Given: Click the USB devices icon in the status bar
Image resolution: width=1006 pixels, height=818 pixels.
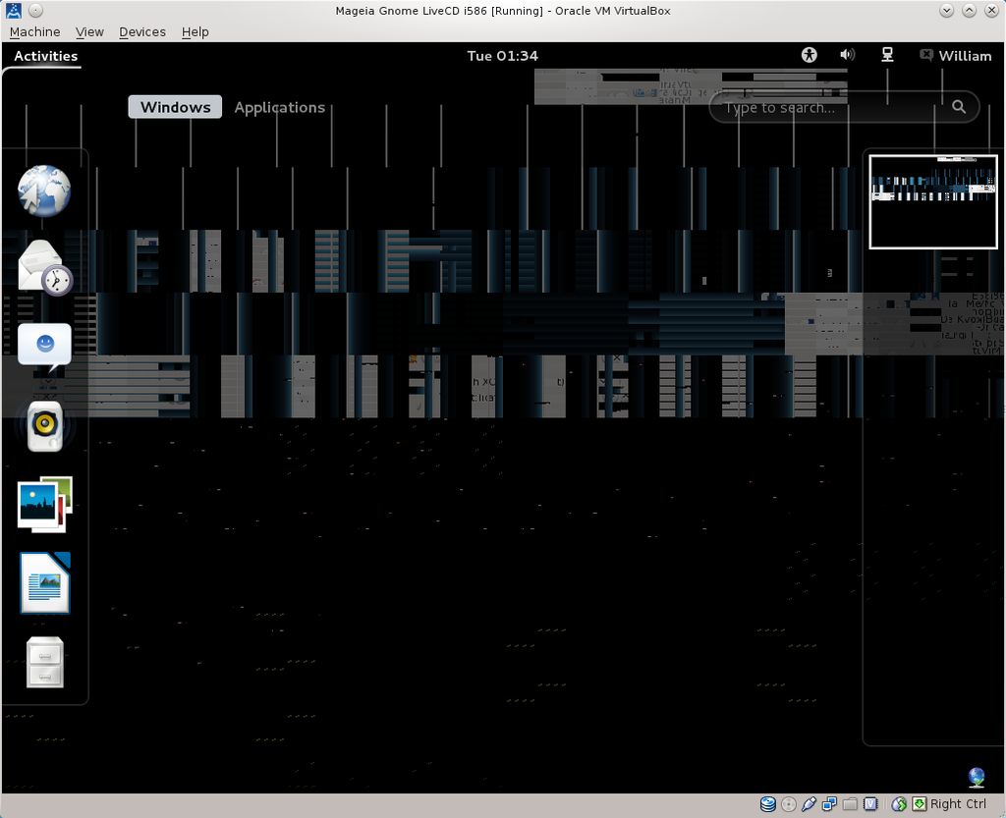Looking at the screenshot, I should [x=809, y=804].
